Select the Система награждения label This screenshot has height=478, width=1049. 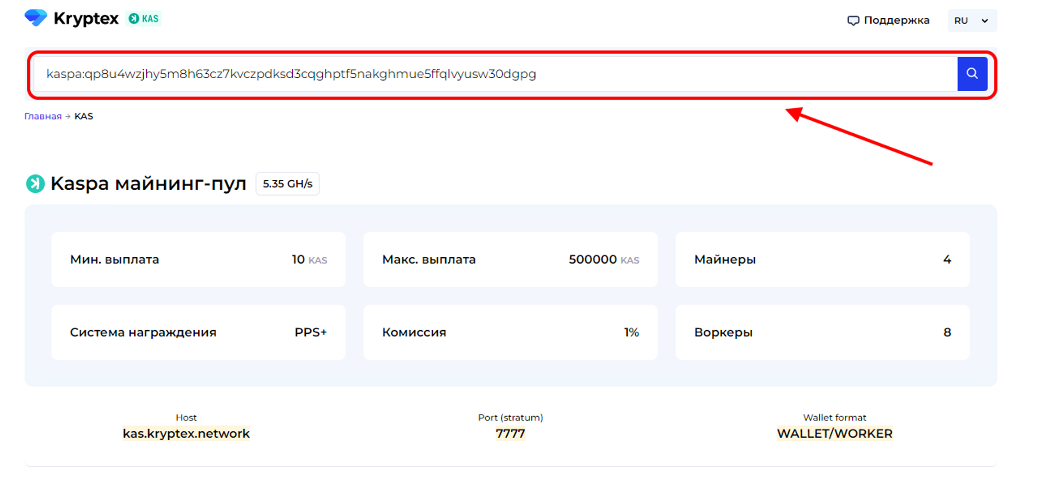click(143, 332)
